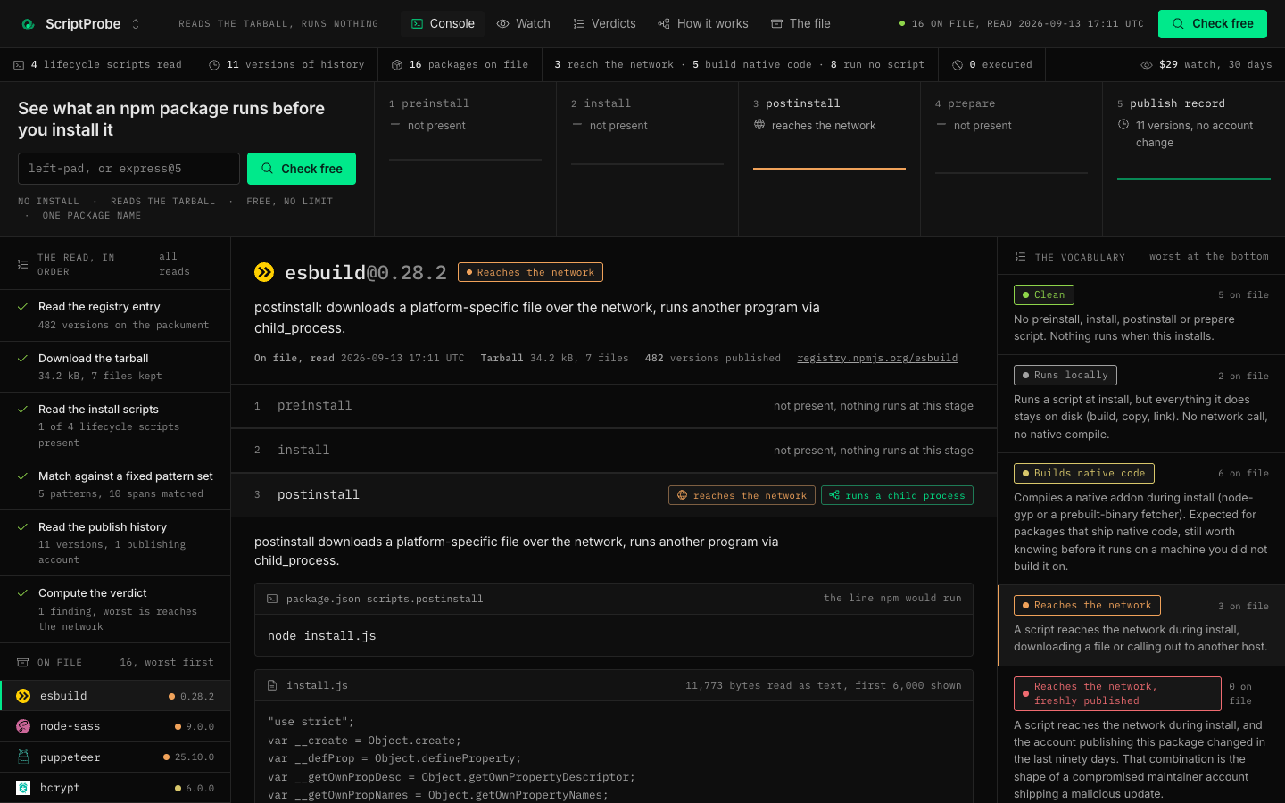Select the preinstall stage card
Viewport: 1285px width, 803px height.
[465, 160]
